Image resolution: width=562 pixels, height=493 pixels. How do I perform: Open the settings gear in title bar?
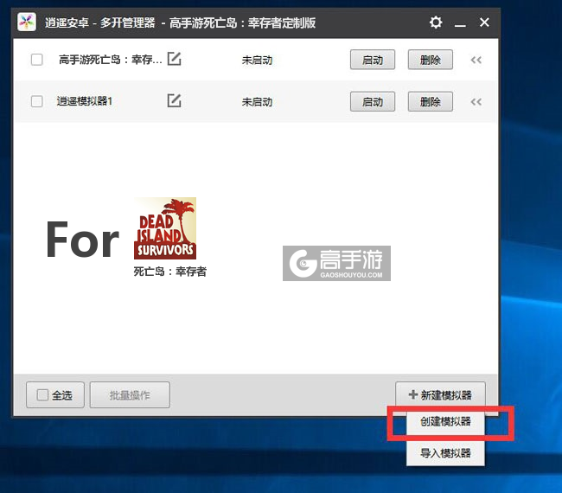436,22
